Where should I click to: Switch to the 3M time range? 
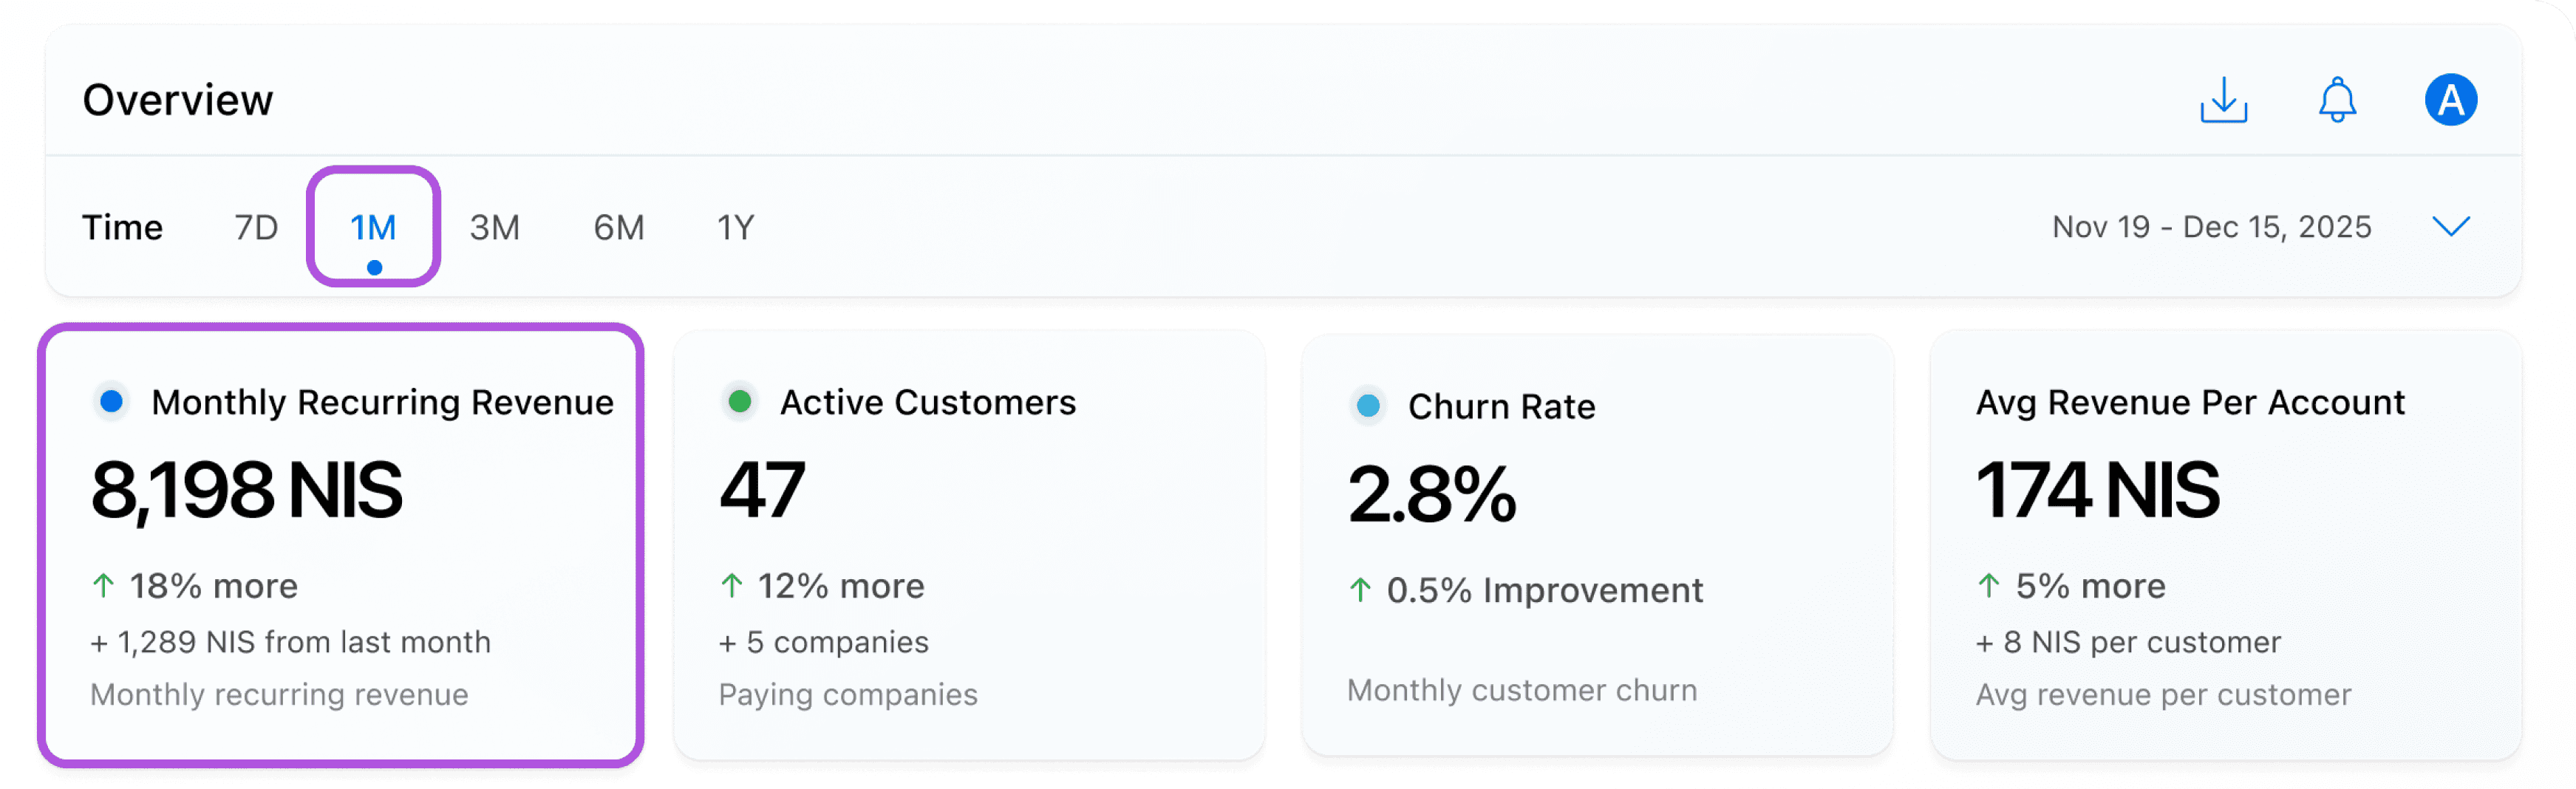pos(495,228)
